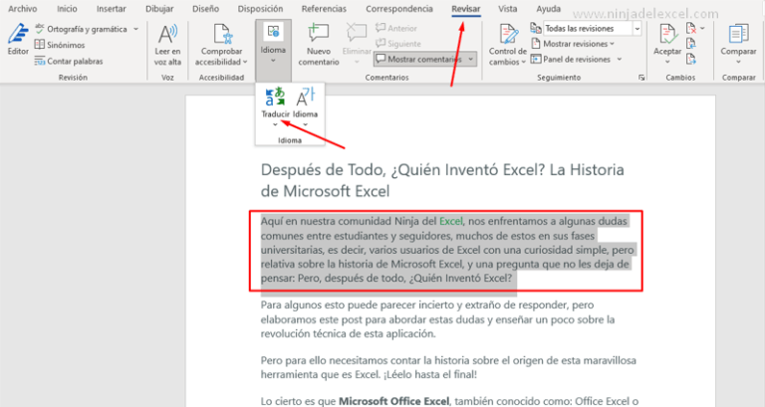Click the reject change icon with red X
The width and height of the screenshot is (765, 407).
(x=691, y=28)
